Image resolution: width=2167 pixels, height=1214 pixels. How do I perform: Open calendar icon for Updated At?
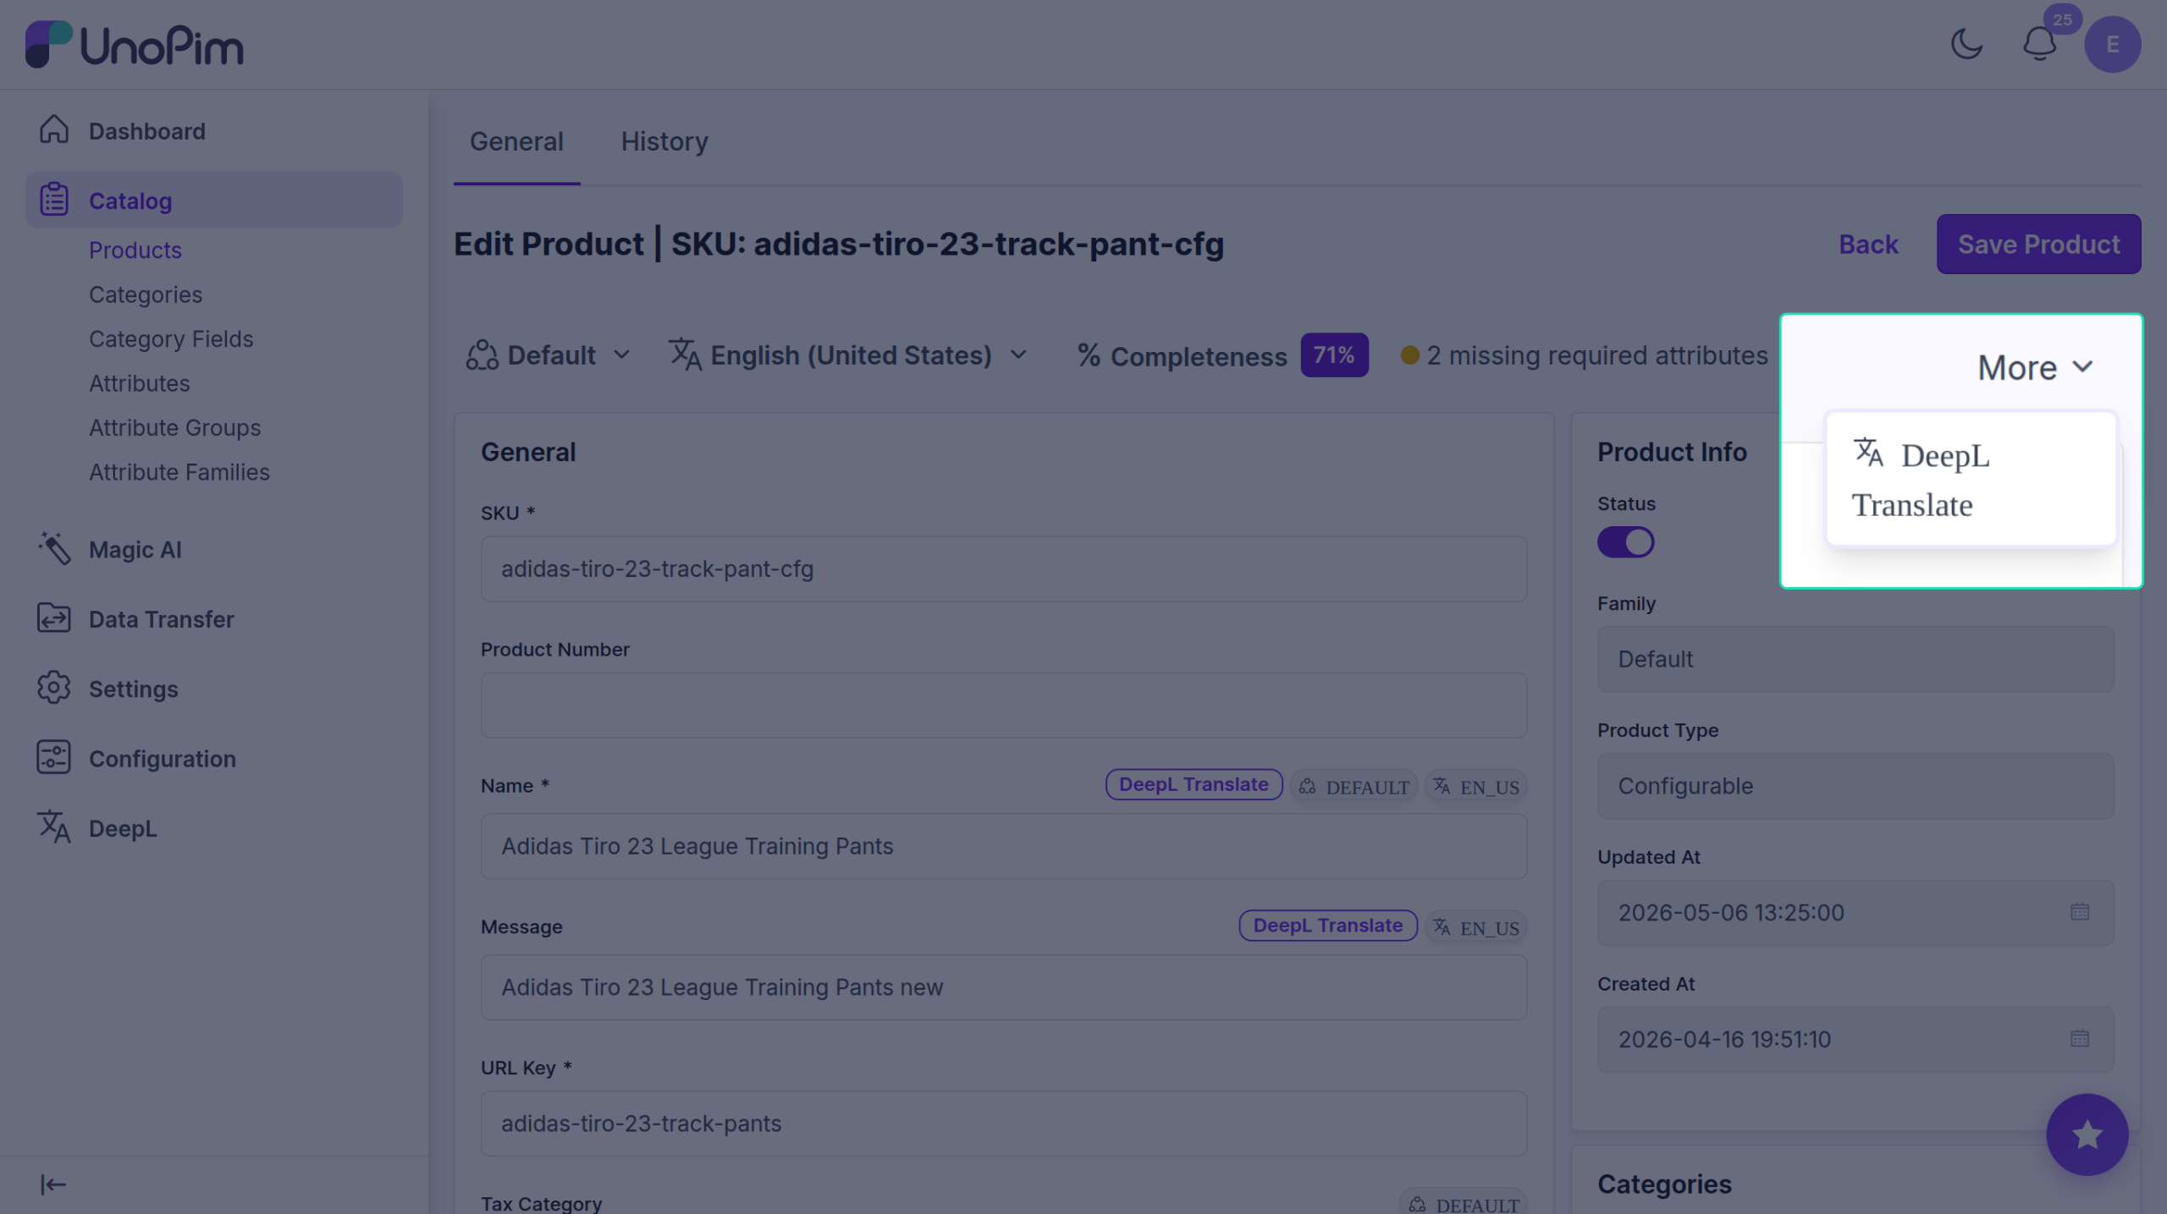(x=2079, y=912)
